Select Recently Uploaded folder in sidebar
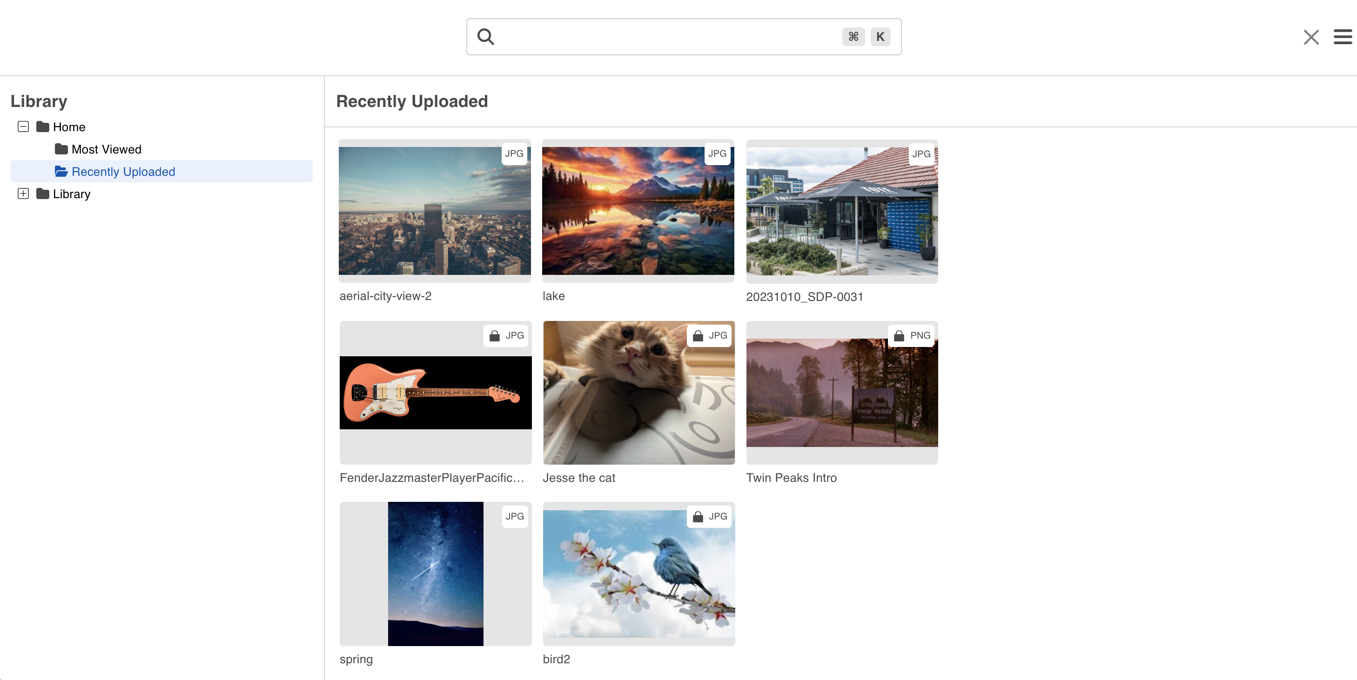Image resolution: width=1357 pixels, height=680 pixels. 123,172
